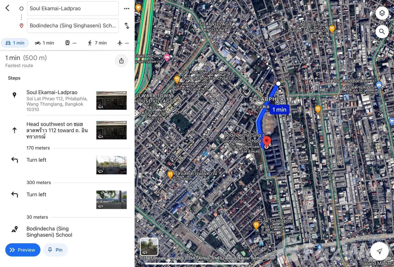Edit the Bodindecha School destination field

tap(73, 26)
